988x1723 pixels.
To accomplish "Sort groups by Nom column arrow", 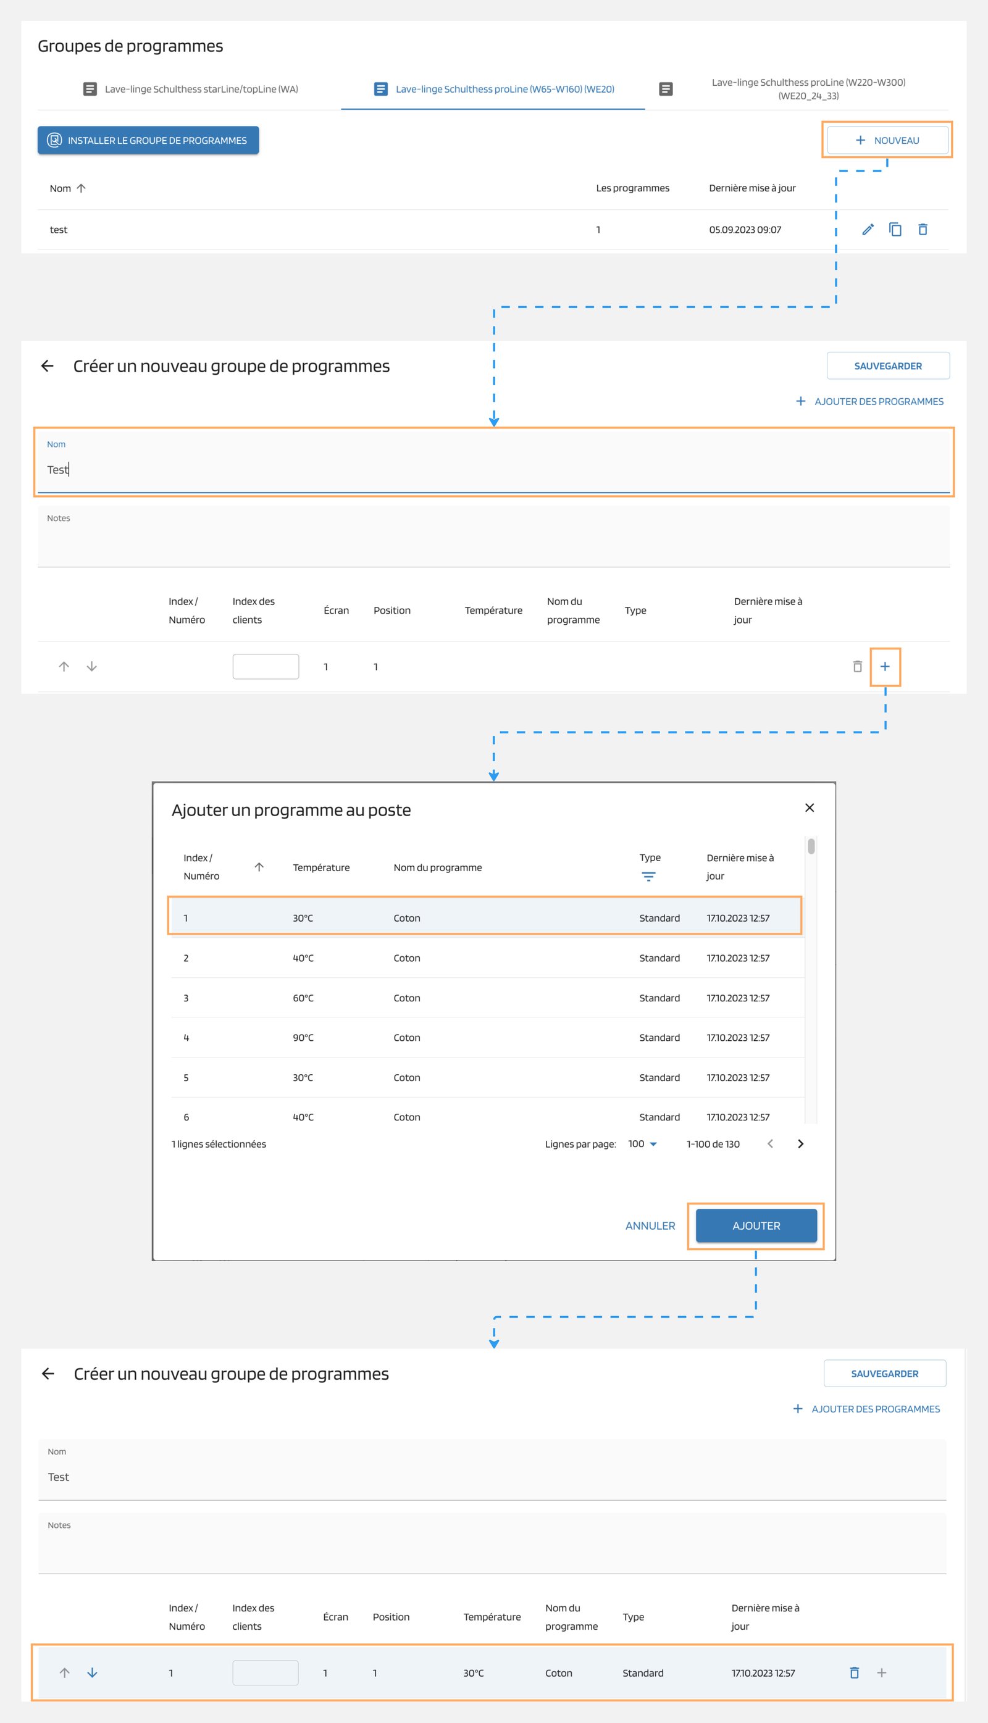I will coord(82,188).
